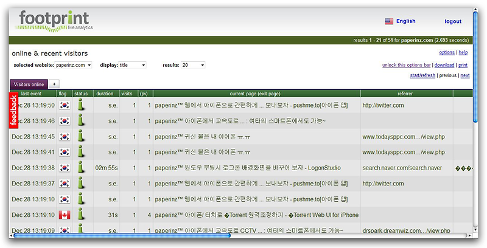Click the footprint live analytics logo
Screen dimensions: 487x248
(x=54, y=21)
